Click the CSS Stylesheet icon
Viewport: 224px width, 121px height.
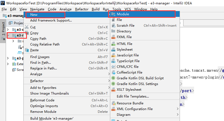[113, 50]
